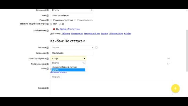The width and height of the screenshot is (188, 106).
Task: Open help icon next to Заголовок
Action: 48,53
